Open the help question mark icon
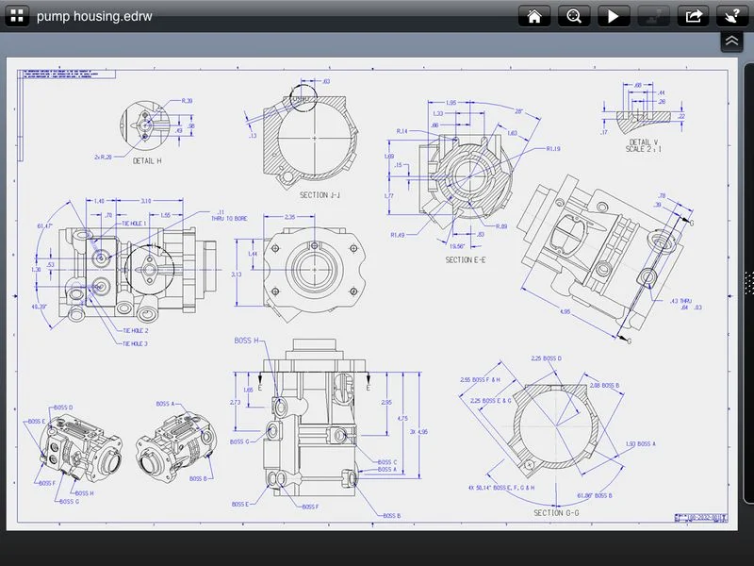This screenshot has height=566, width=754. 732,16
